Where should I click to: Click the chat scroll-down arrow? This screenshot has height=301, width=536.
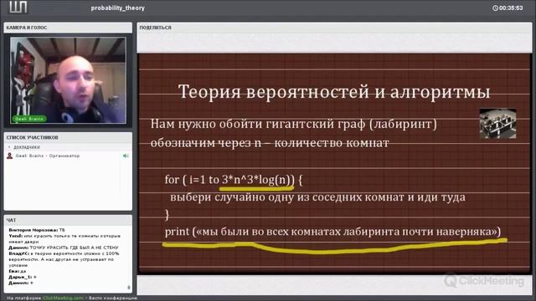point(128,288)
